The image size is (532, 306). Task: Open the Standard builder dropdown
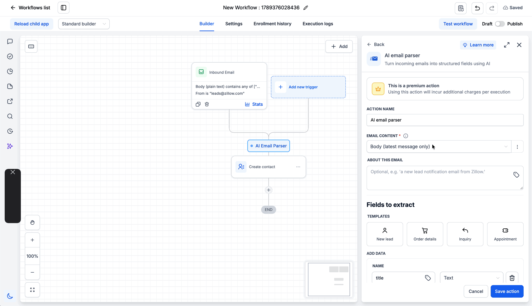[84, 24]
